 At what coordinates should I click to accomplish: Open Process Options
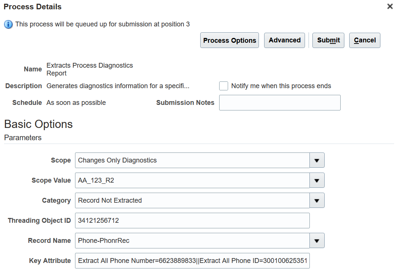click(x=230, y=41)
